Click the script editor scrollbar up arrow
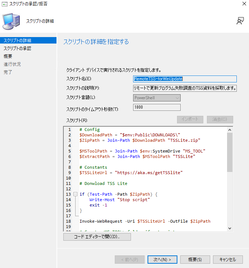Viewport: 249px width, 268px height. 230,130
